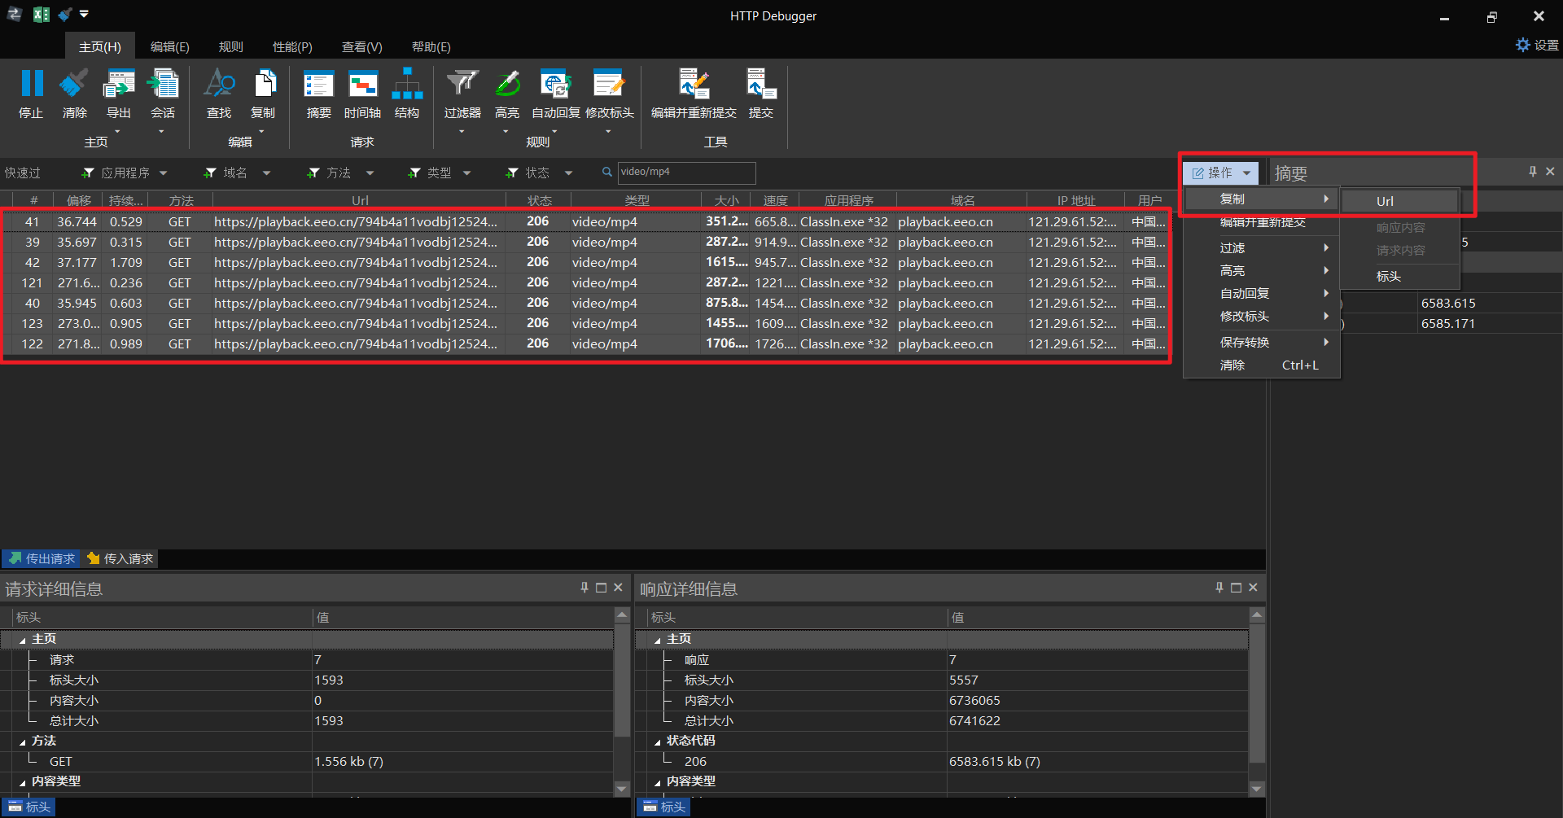The height and width of the screenshot is (818, 1563).
Task: Pin the 请求详细信息 panel
Action: click(584, 588)
